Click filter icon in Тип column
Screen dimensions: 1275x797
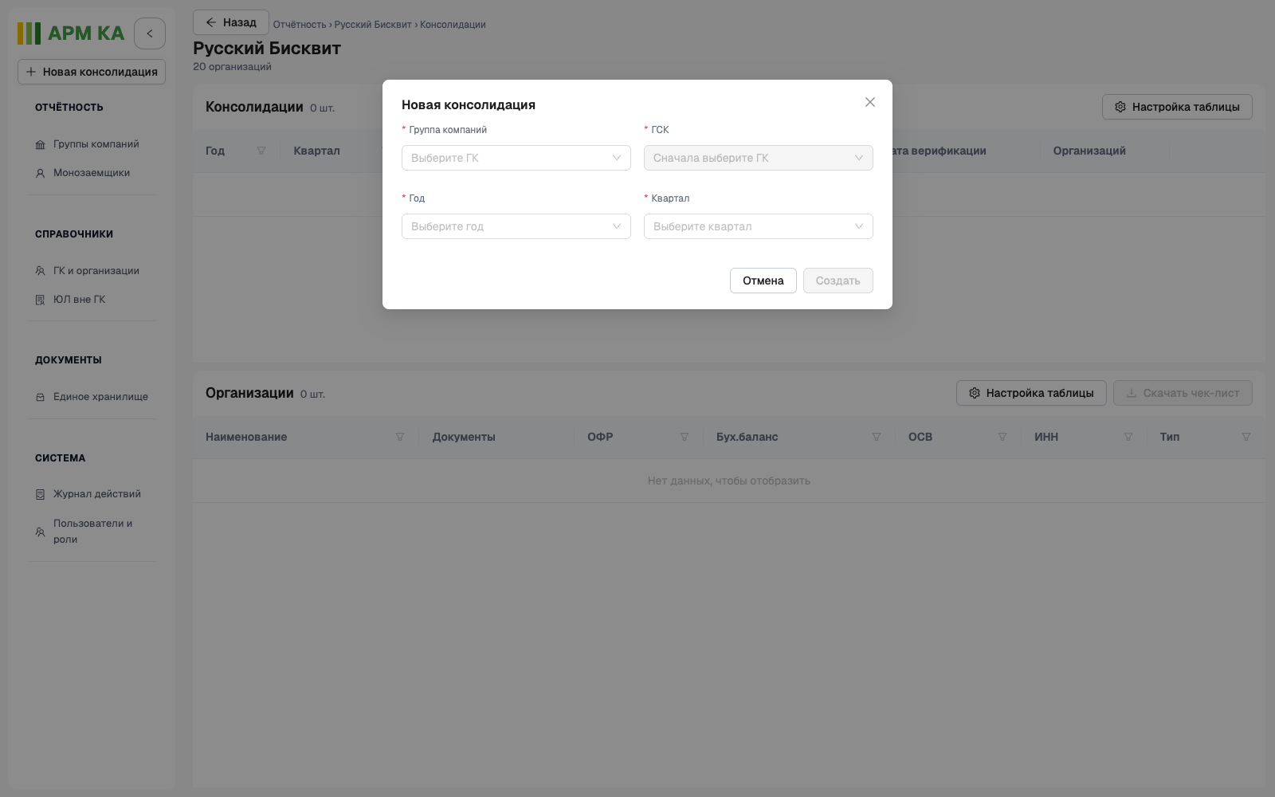[1246, 437]
